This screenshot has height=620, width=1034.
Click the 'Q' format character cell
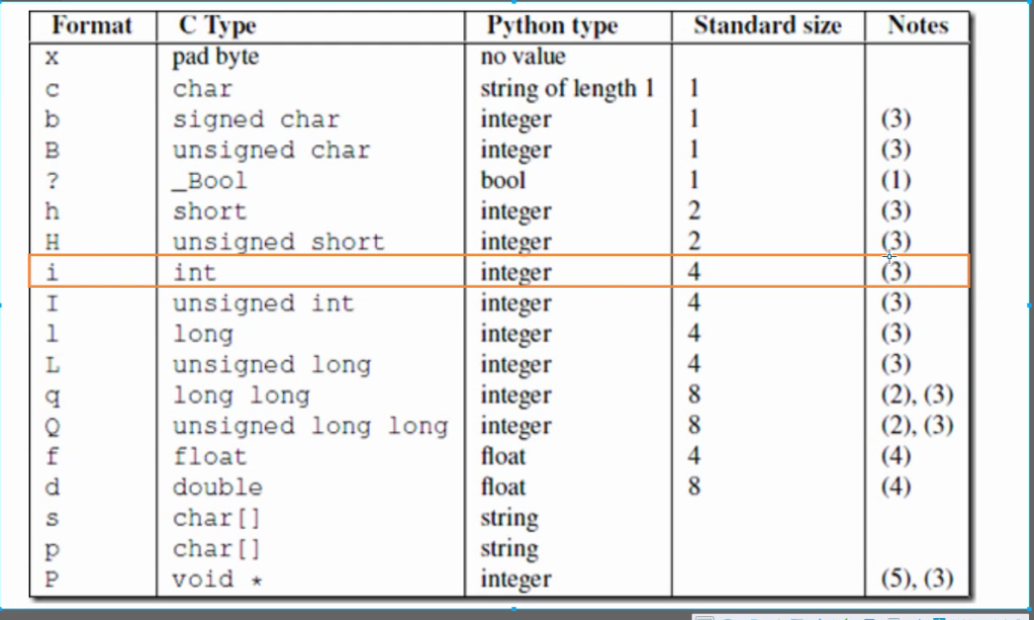point(52,426)
